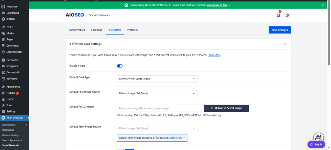Switch to the Facebook tab

tap(97, 30)
